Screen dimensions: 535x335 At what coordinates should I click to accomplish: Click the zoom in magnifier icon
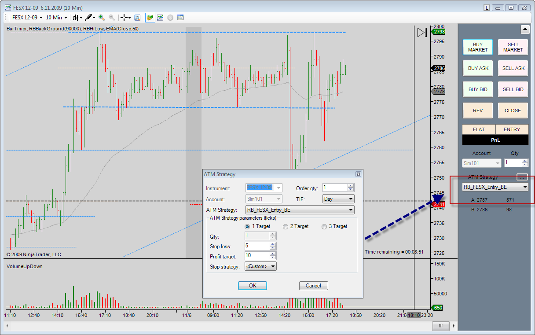[102, 18]
